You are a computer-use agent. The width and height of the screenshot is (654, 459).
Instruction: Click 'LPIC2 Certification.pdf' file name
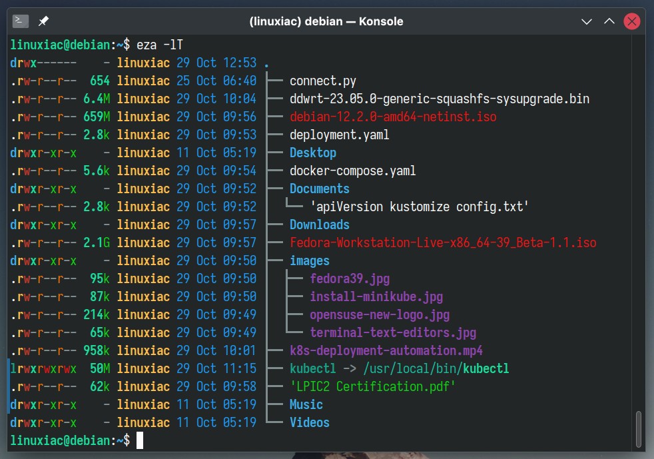(x=372, y=386)
